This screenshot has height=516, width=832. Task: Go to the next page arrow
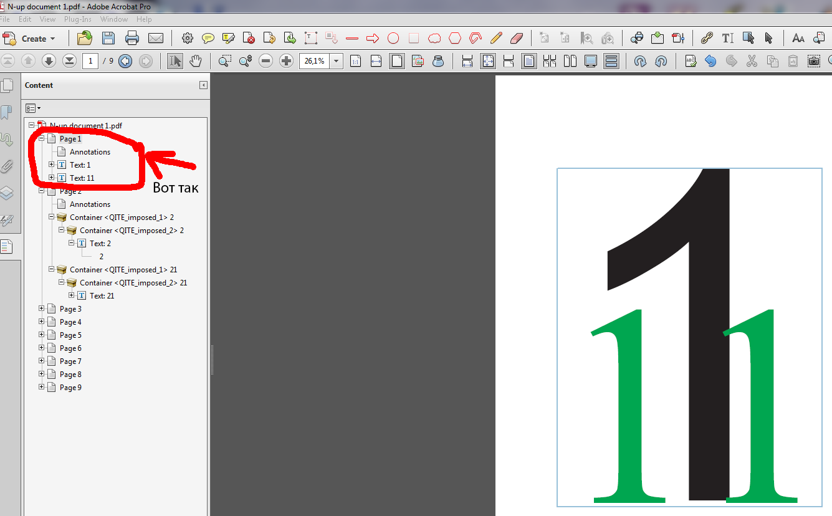[49, 61]
